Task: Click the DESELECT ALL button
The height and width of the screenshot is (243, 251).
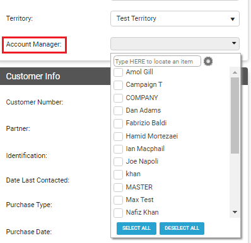Action: (x=182, y=229)
